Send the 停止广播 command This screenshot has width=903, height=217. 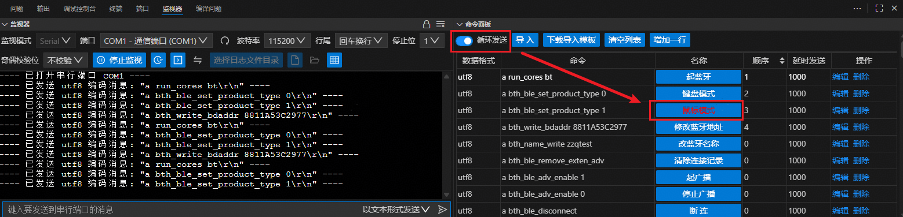tap(699, 194)
